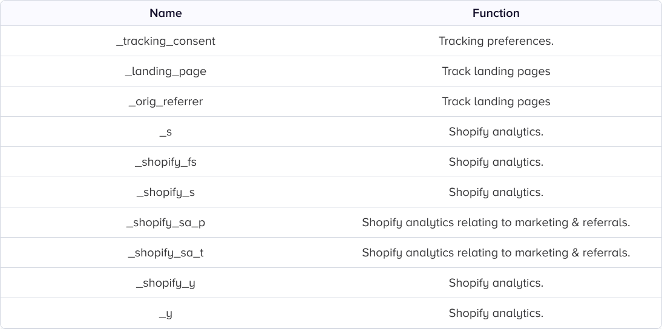The image size is (662, 329).
Task: Click the Name column header
Action: point(165,13)
